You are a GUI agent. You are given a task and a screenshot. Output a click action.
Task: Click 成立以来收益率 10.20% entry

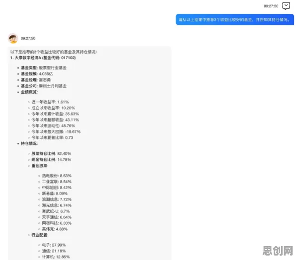[x=53, y=108]
